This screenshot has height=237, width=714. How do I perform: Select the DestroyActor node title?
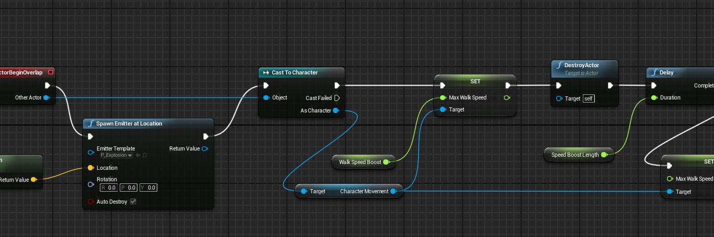(x=582, y=65)
